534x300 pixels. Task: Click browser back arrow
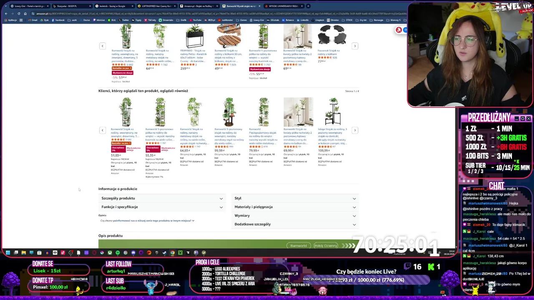6,14
